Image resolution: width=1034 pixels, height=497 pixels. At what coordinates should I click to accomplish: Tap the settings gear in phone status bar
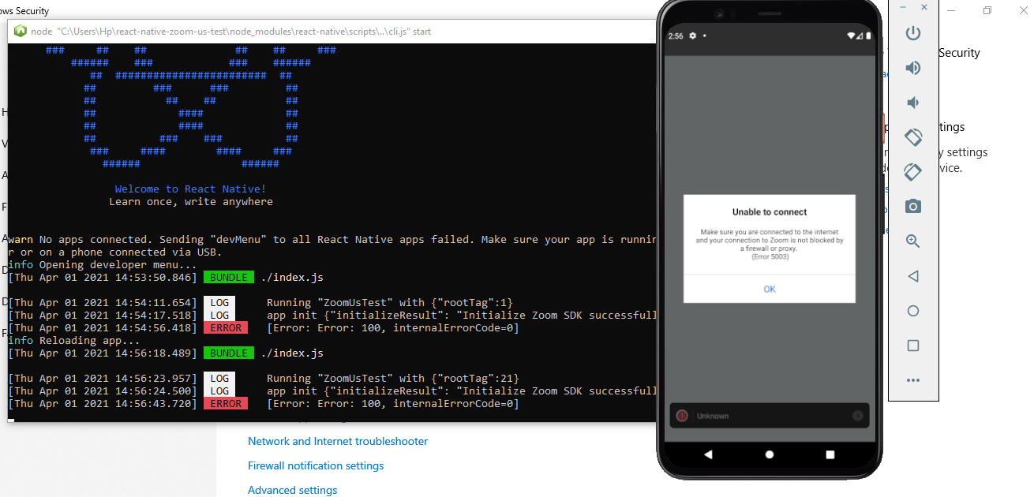point(693,36)
